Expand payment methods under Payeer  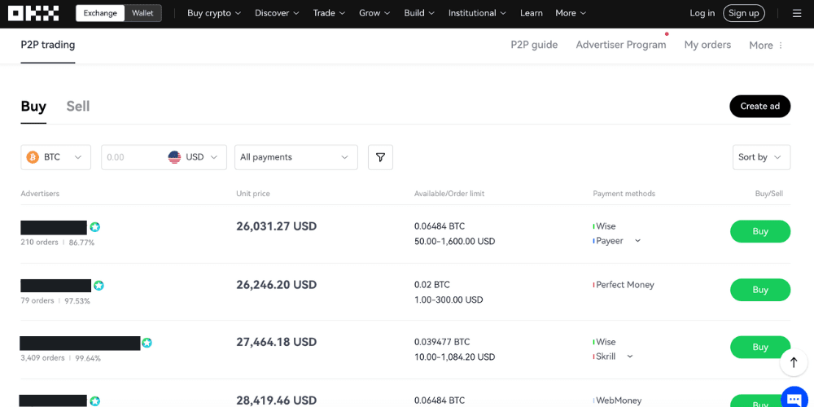637,241
